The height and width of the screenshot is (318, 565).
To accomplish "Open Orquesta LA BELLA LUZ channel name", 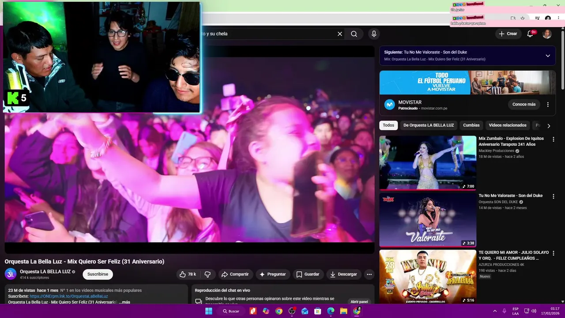I will [45, 272].
